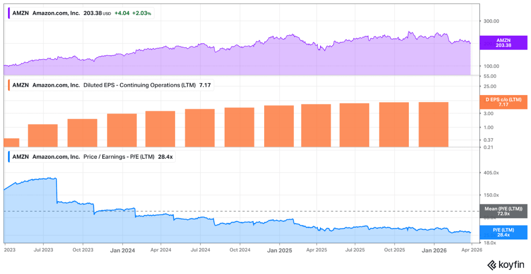Select the D EPS c/o (LTM) 7.17 axis label
The image size is (531, 274).
[504, 102]
